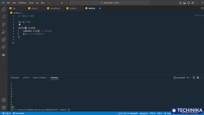Click the editor minimap
The image size is (204, 115).
tap(200, 16)
